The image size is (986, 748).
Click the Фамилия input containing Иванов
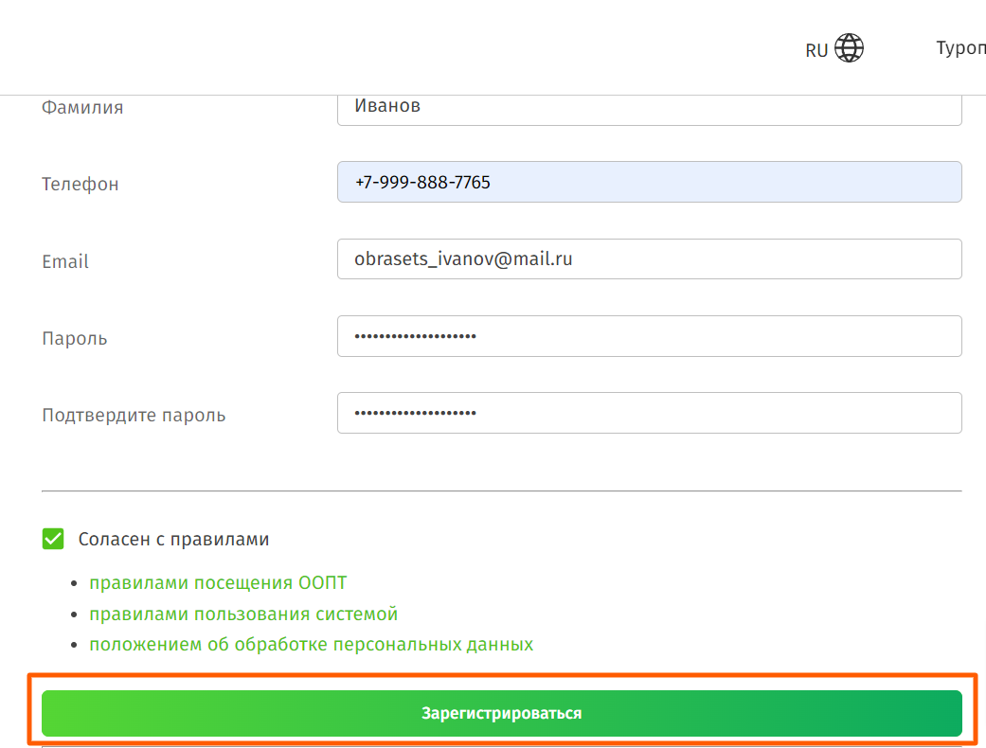(x=649, y=108)
